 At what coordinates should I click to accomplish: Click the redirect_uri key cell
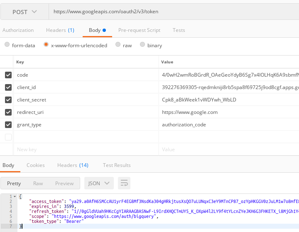point(86,112)
